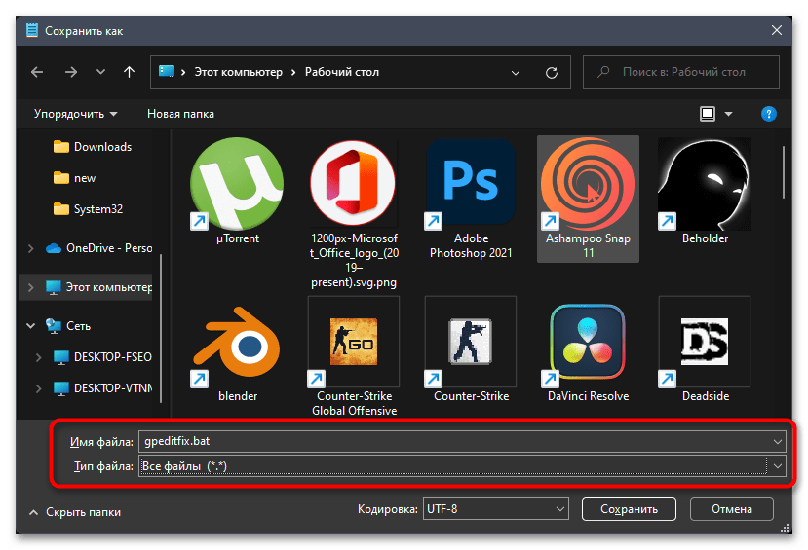Collapse the Сеть tree node
The height and width of the screenshot is (550, 808).
pos(31,326)
